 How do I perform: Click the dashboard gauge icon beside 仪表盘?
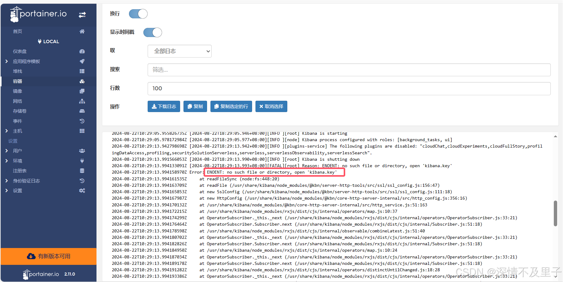(82, 51)
